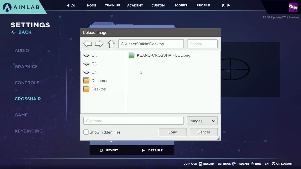Open the HOME tab
301x169 pixels.
(x=92, y=5)
